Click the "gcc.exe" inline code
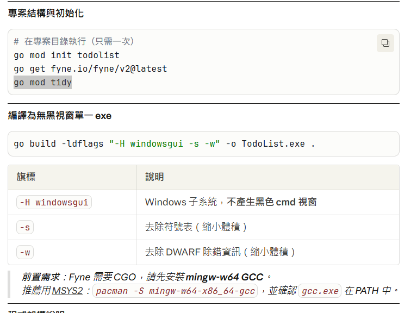 pos(320,291)
